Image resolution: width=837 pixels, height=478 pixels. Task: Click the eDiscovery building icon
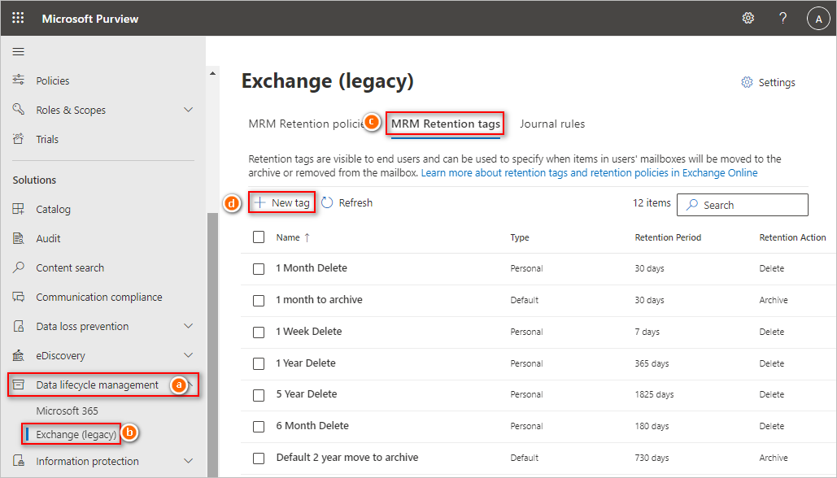tap(19, 355)
